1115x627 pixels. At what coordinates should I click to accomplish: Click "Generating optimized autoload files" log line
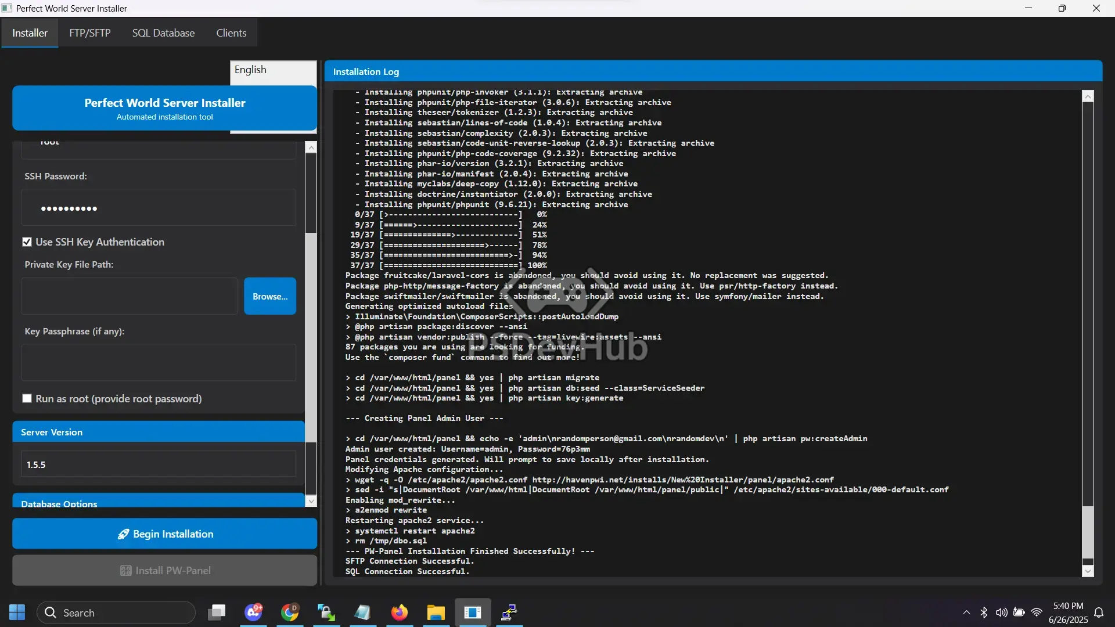[429, 307]
